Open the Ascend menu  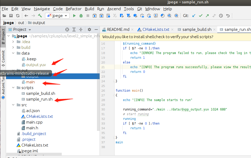coord(114,9)
